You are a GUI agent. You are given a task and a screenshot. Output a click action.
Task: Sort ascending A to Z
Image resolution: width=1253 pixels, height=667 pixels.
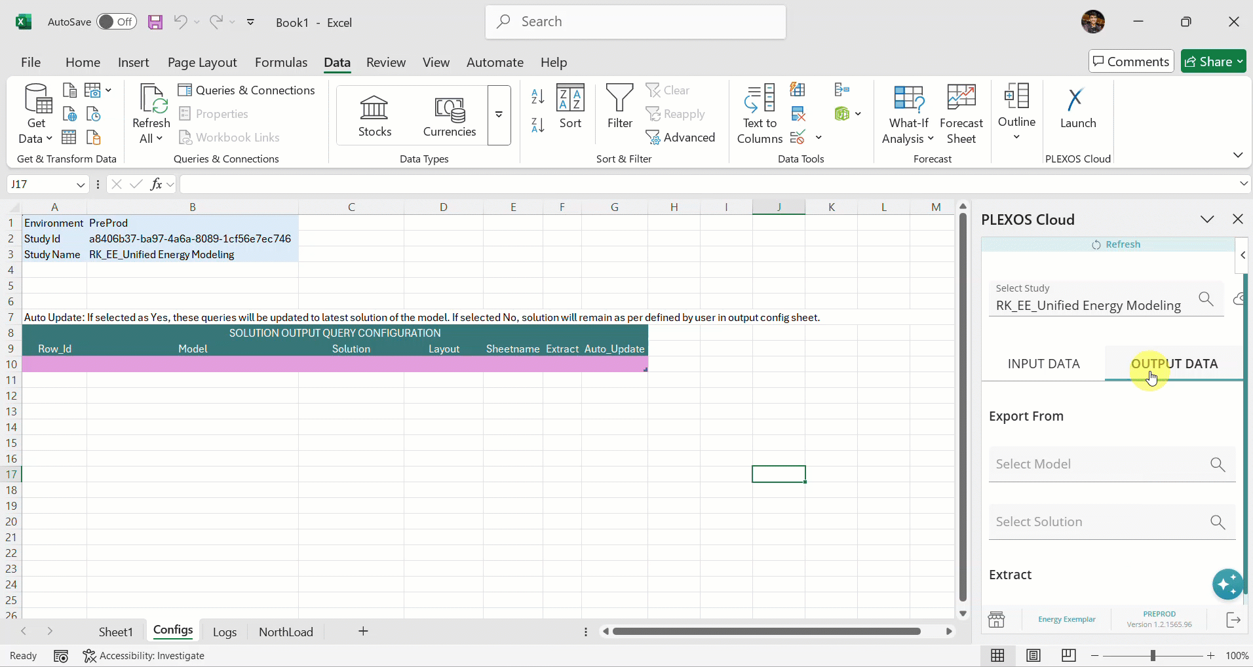(538, 96)
